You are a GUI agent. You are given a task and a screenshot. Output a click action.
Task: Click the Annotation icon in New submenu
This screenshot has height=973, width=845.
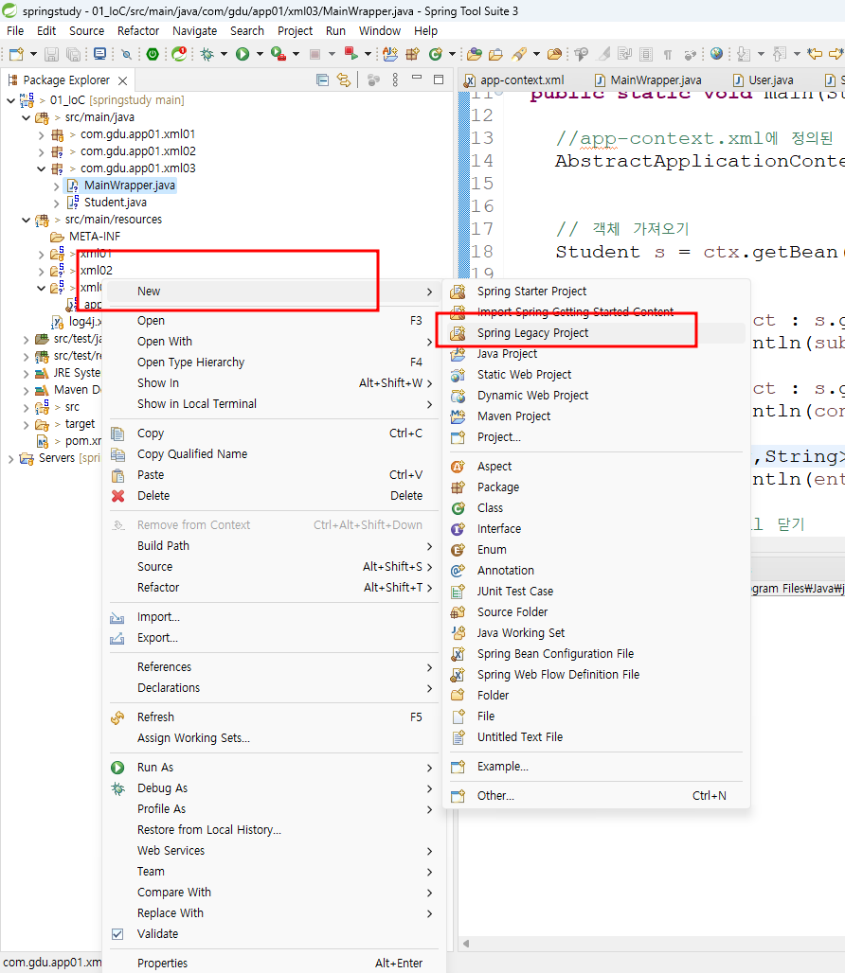point(458,571)
